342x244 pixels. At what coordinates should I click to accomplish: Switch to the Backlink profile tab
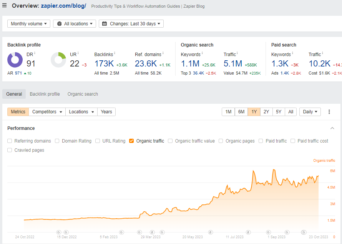[45, 94]
